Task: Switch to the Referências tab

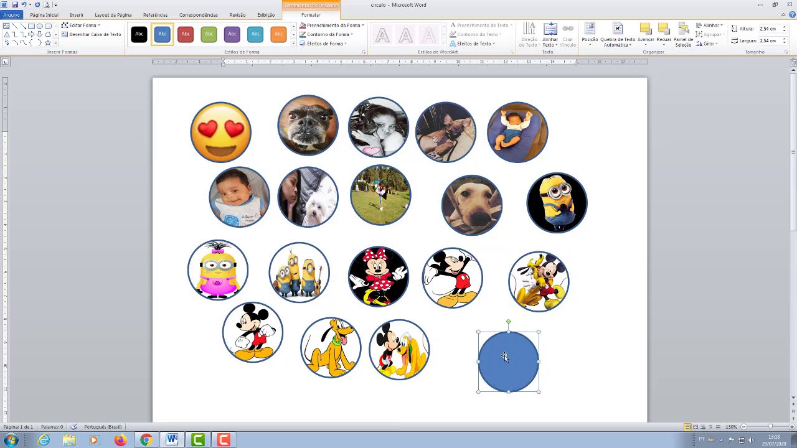Action: [x=155, y=15]
